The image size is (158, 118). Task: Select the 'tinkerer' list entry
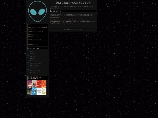[34, 68]
